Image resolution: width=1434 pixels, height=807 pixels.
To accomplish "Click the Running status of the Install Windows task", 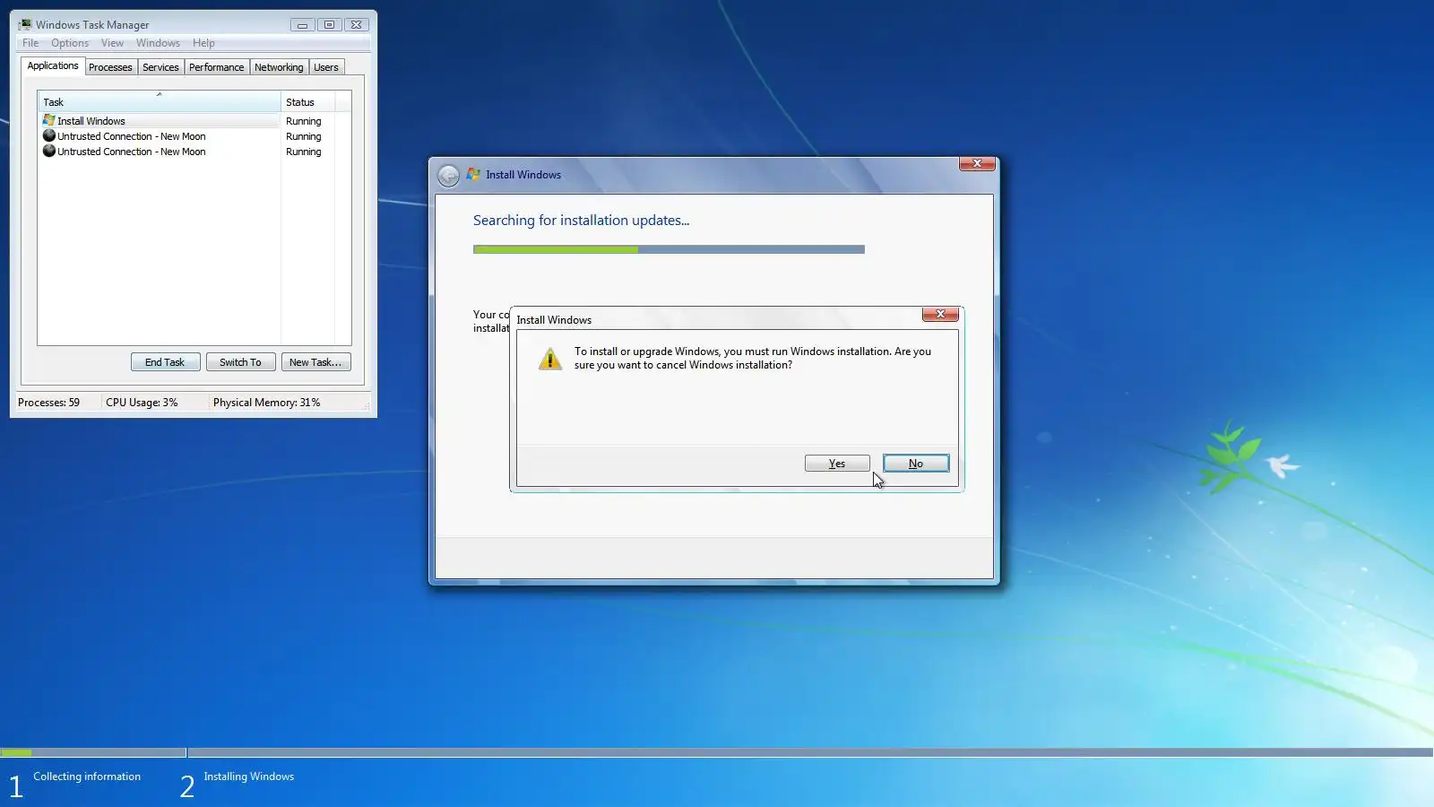I will [304, 121].
